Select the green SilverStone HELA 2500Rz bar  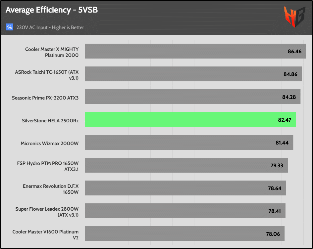[190, 119]
